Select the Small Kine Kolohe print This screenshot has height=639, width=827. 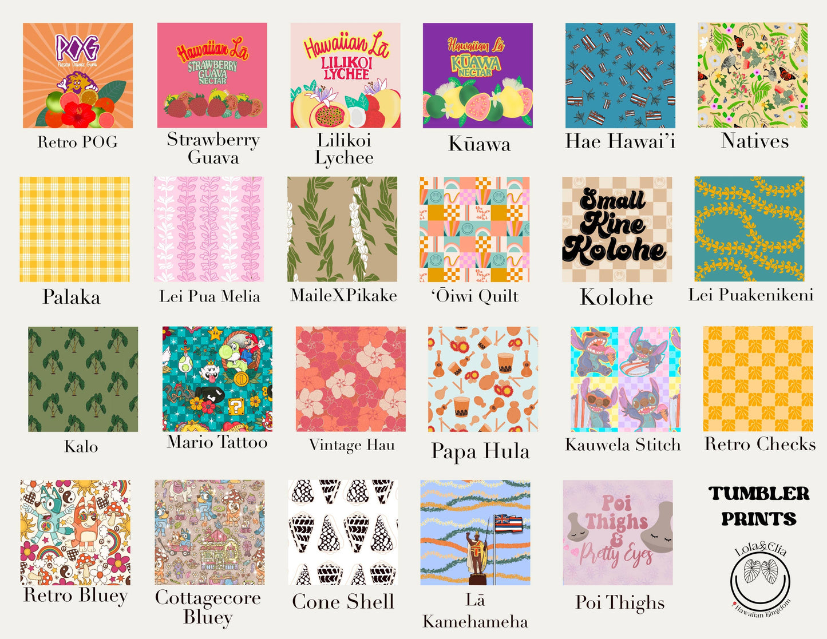point(617,229)
